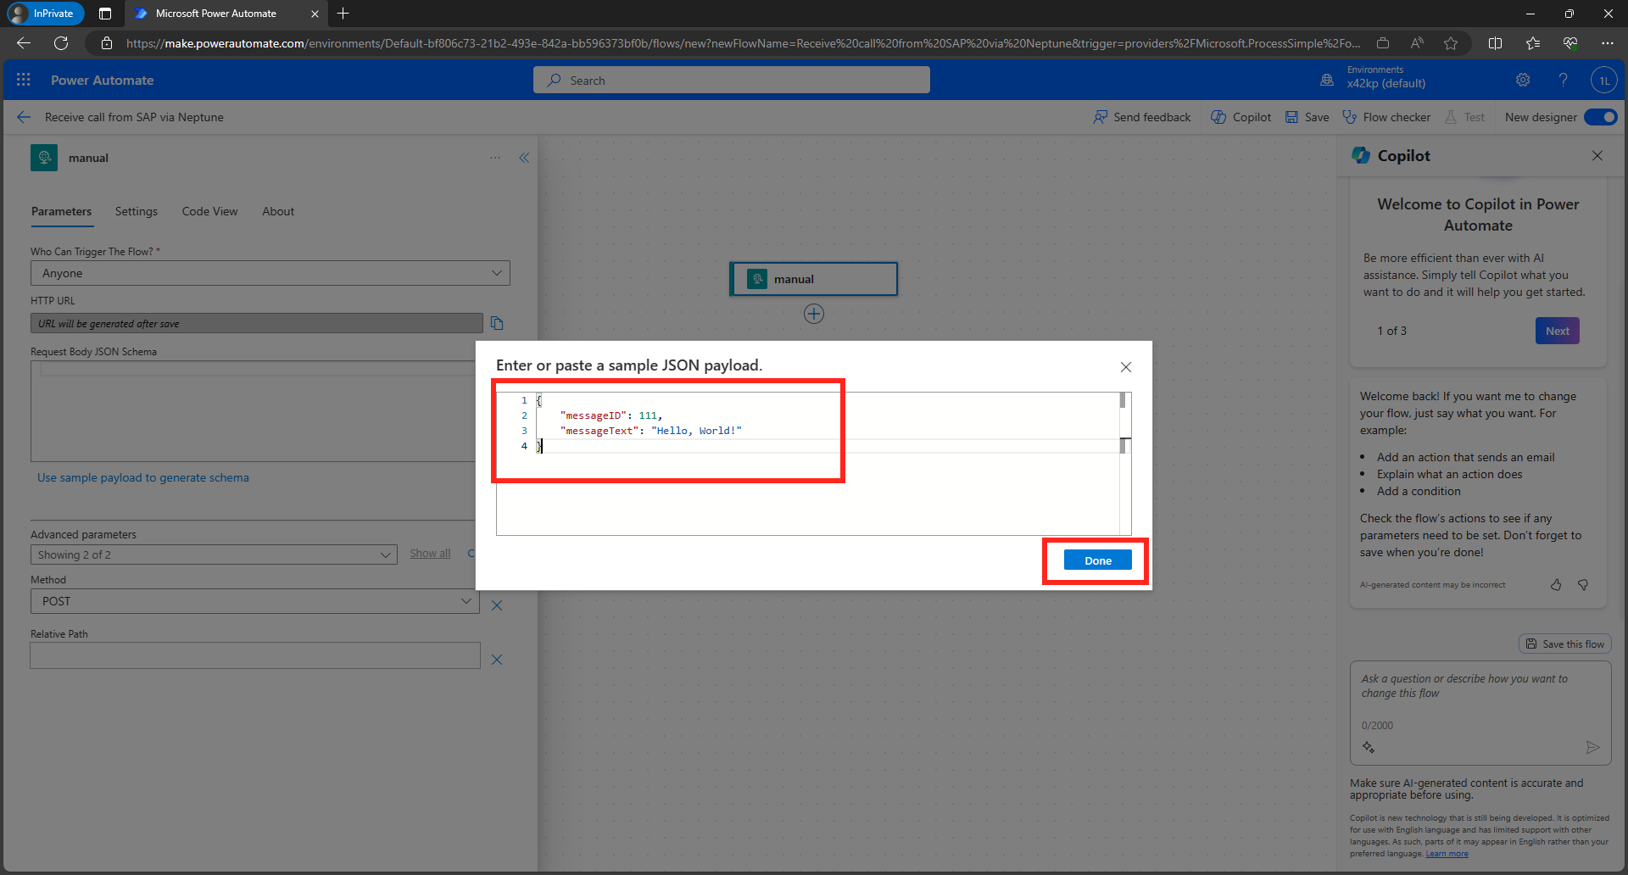Collapse the manual trigger panel chevrons
The width and height of the screenshot is (1628, 875).
click(x=524, y=158)
